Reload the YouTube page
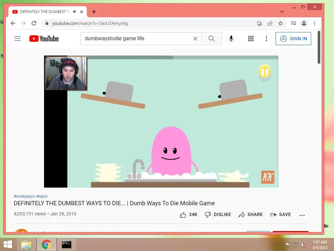This screenshot has width=334, height=251. coord(34,23)
